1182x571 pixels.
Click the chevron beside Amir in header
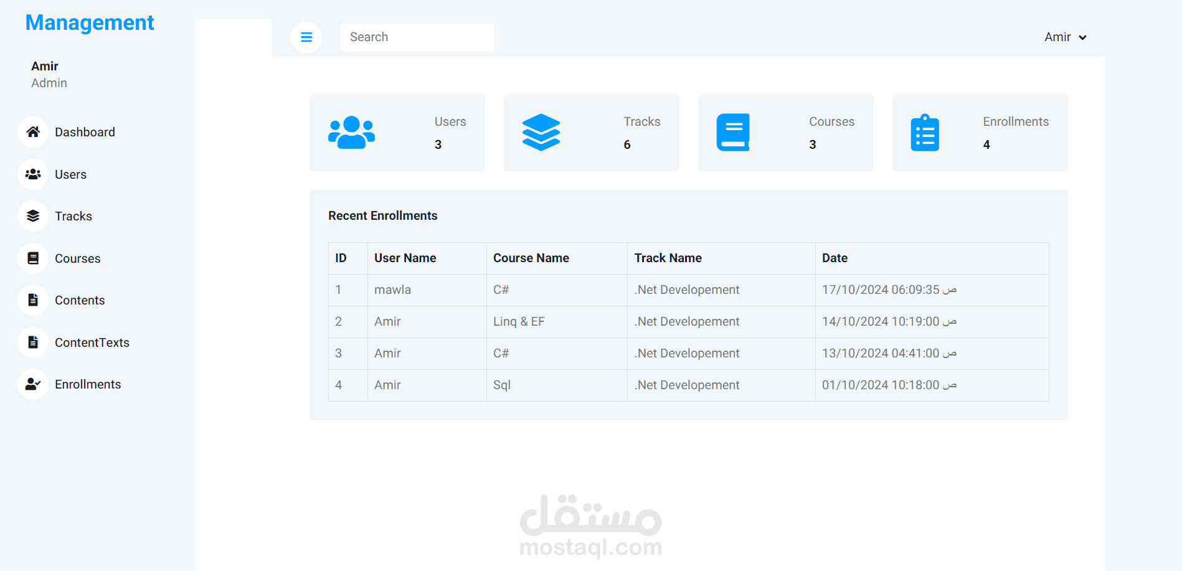(x=1082, y=38)
